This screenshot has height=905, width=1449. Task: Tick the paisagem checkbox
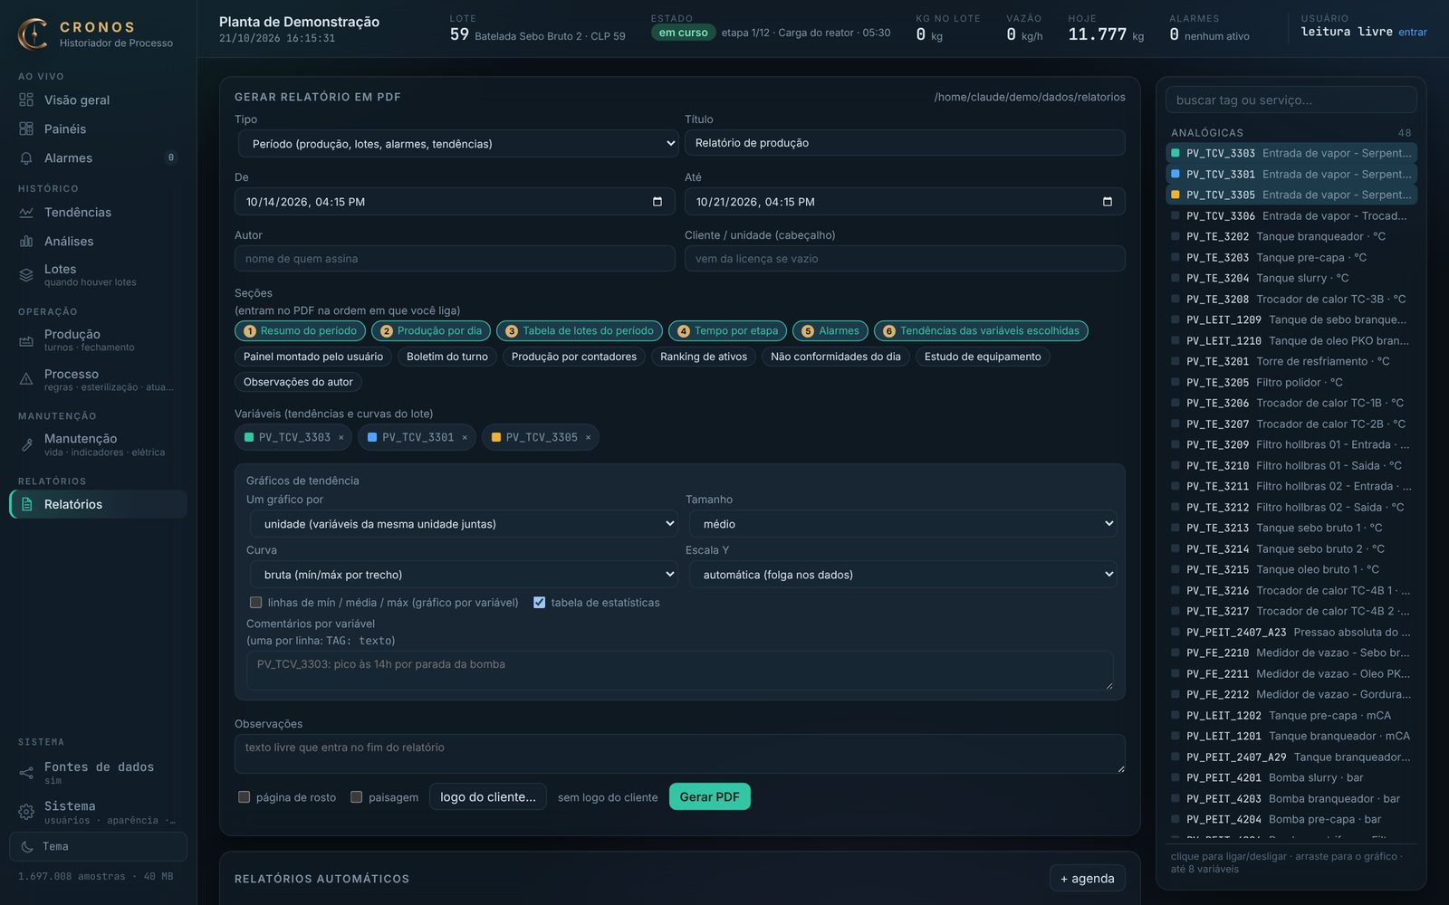(356, 797)
